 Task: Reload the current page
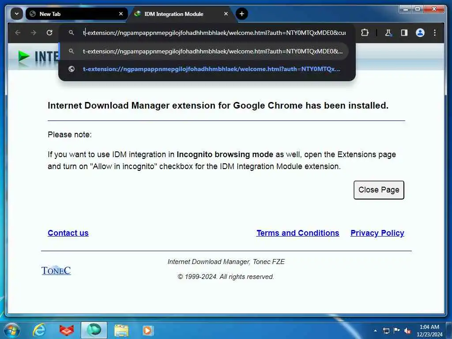(49, 33)
